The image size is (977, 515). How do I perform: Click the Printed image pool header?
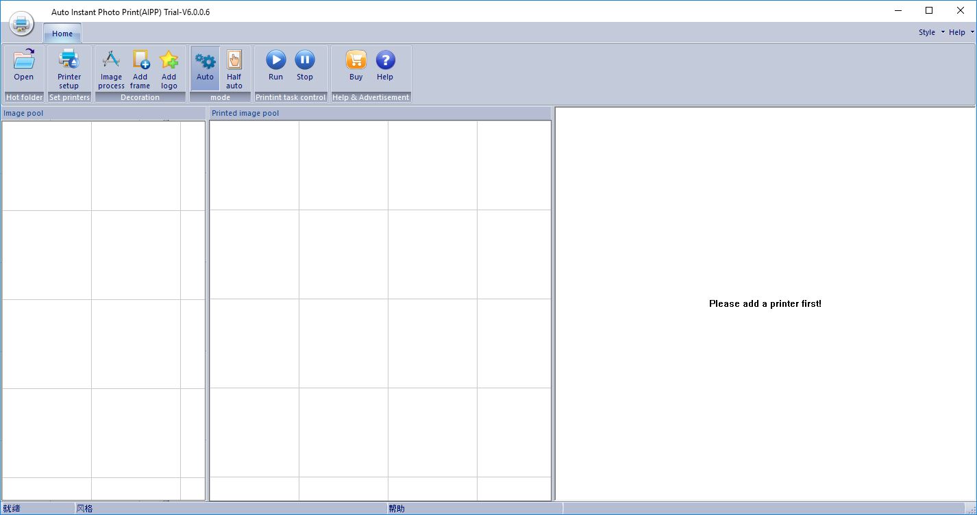coord(245,113)
